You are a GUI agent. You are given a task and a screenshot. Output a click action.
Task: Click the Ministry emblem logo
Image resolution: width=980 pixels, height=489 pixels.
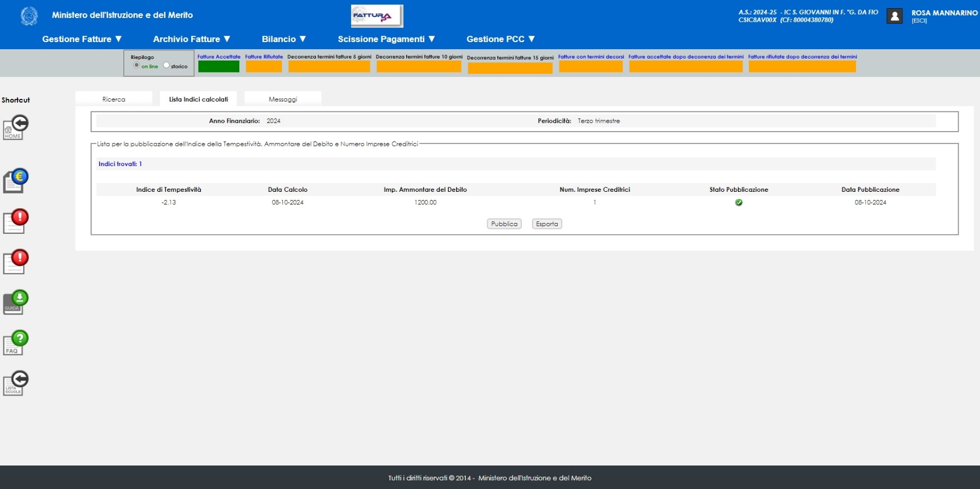click(29, 16)
